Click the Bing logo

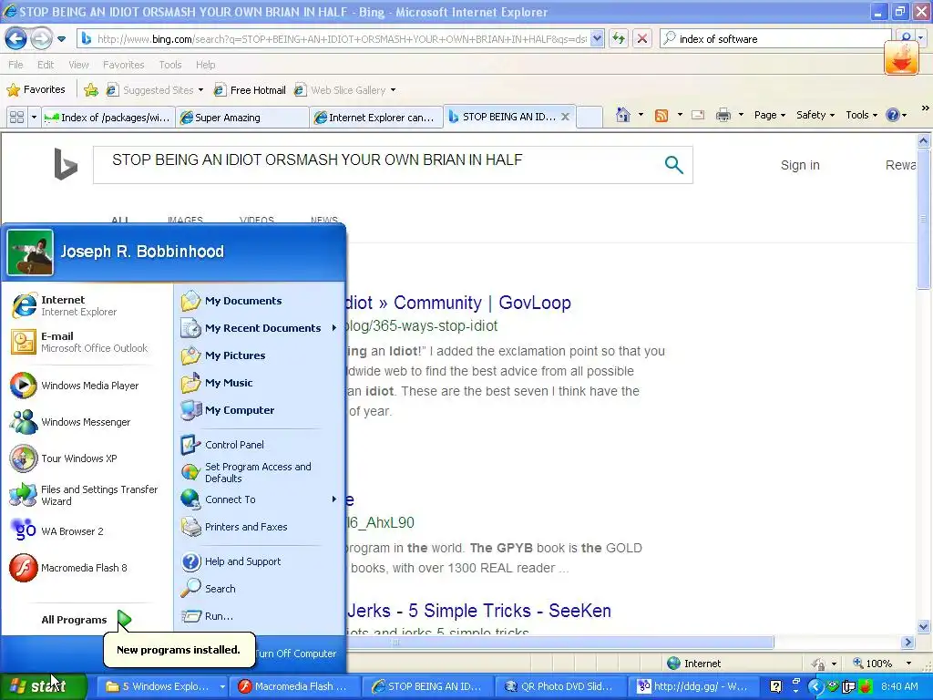click(66, 164)
